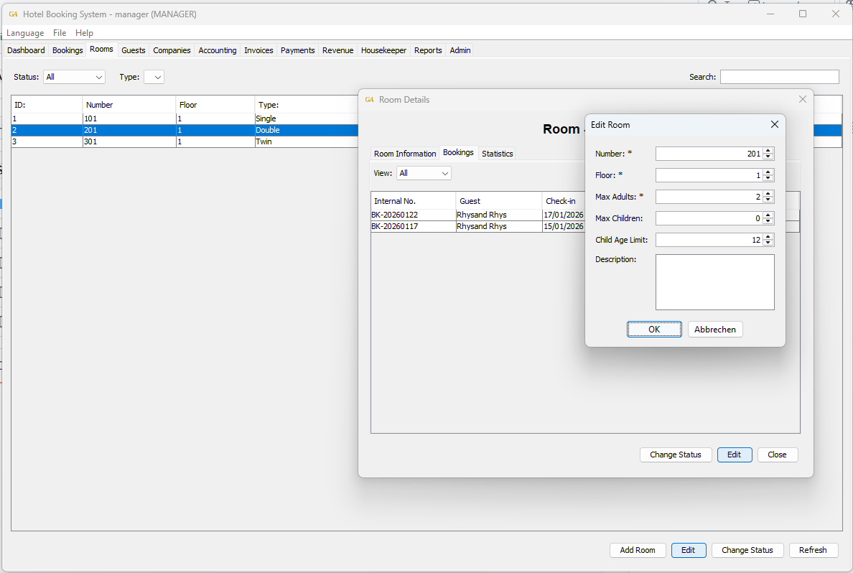This screenshot has height=573, width=853.
Task: Increase Max Children with up arrow
Action: 768,215
